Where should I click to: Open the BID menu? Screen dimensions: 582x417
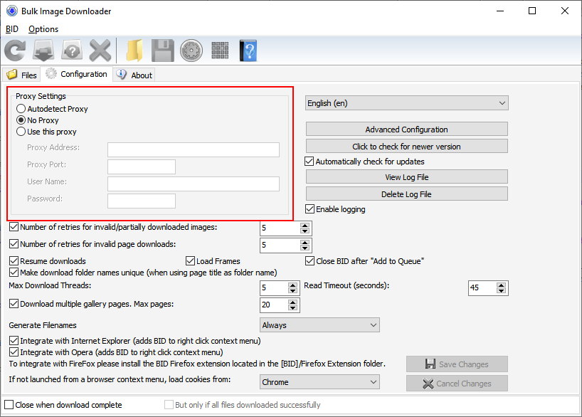click(12, 29)
